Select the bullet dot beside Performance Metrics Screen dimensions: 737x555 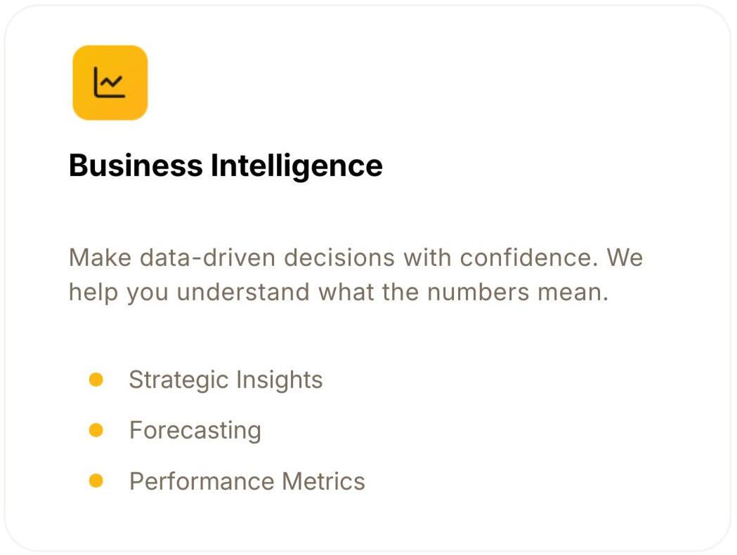click(x=96, y=481)
